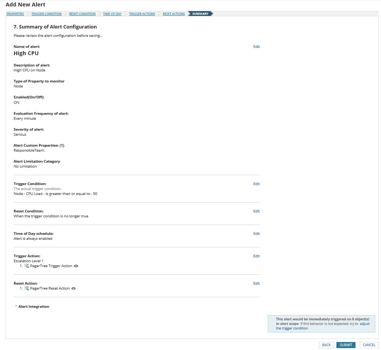The image size is (381, 350).
Task: Go to the Properties step
Action: (x=15, y=14)
